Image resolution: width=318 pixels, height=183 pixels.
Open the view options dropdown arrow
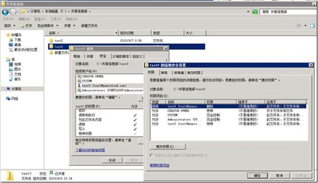305,26
